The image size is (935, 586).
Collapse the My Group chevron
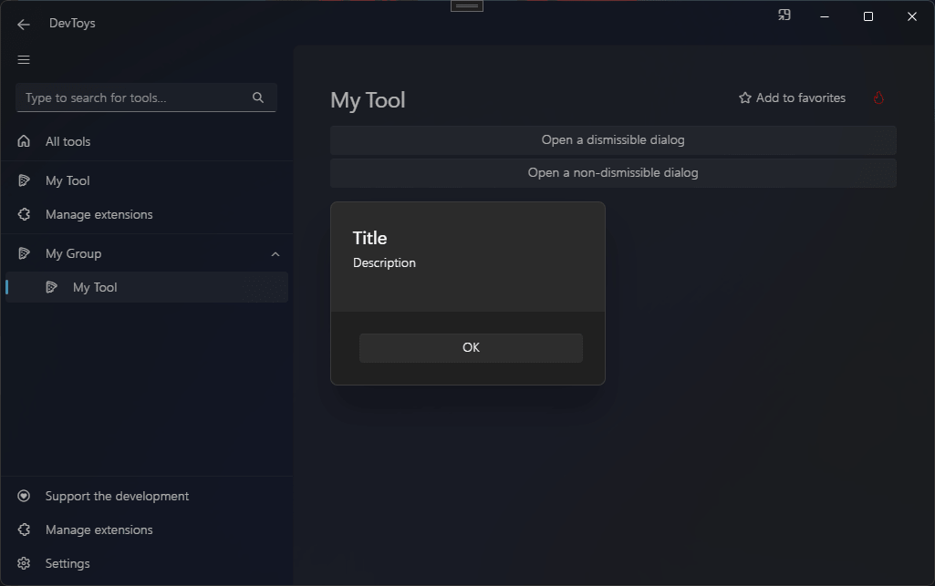pos(275,254)
